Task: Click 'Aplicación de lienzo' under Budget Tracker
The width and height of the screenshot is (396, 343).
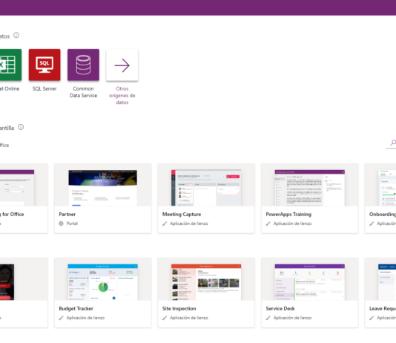Action: 85,318
